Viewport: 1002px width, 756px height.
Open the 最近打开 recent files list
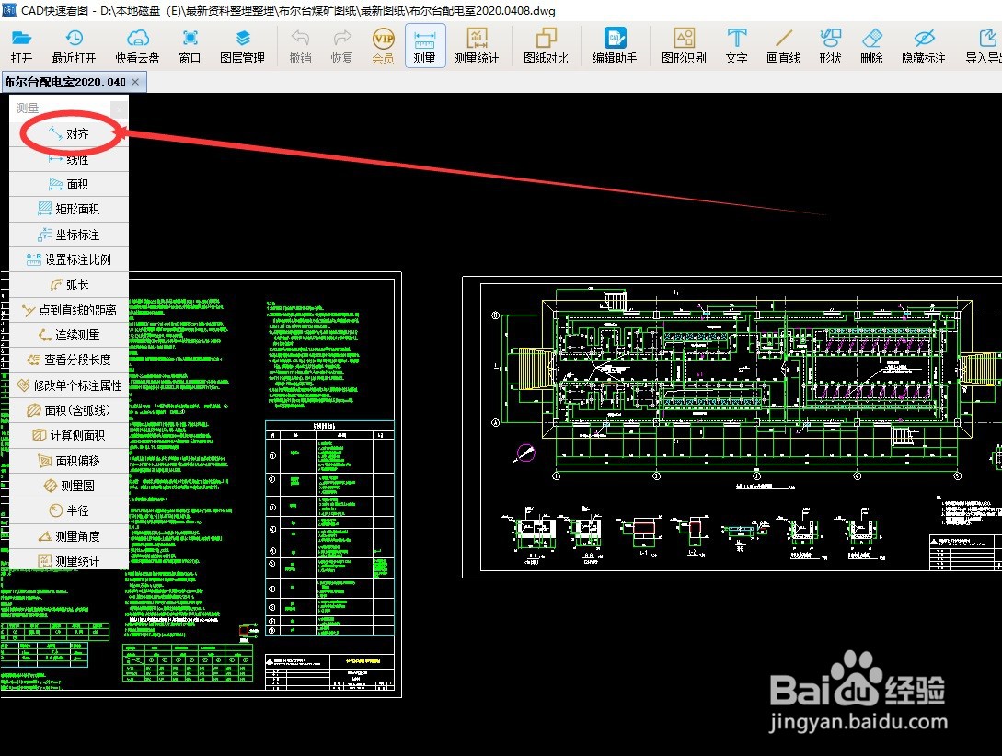(x=75, y=46)
